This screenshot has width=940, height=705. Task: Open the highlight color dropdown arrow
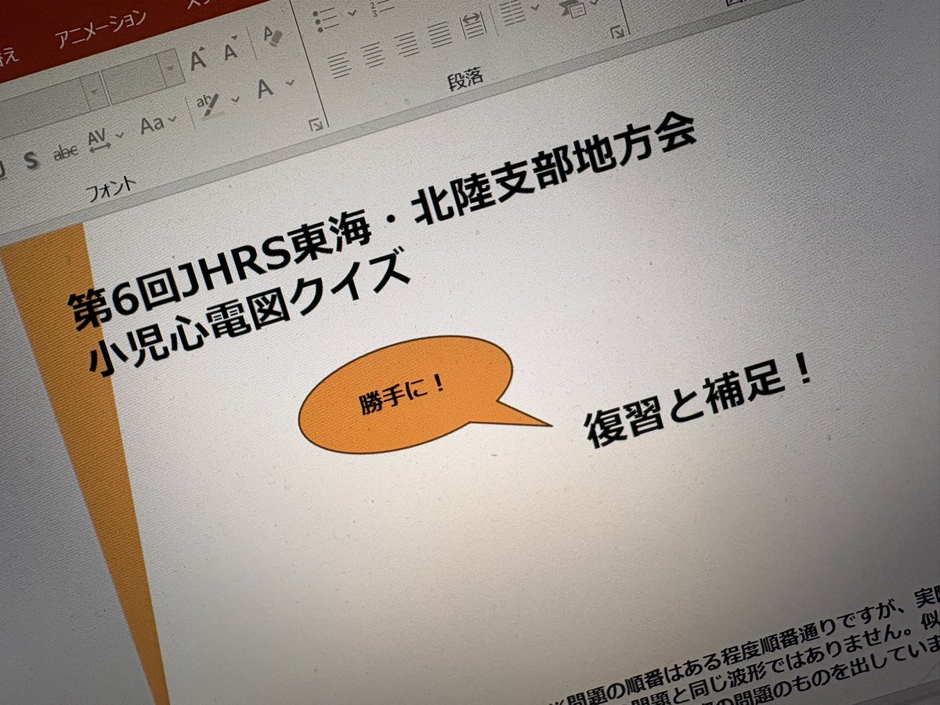point(236,99)
